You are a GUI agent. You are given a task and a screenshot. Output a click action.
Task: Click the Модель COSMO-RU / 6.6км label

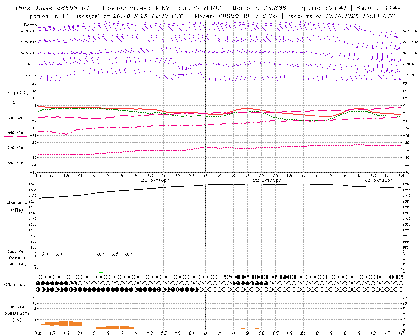(237, 16)
